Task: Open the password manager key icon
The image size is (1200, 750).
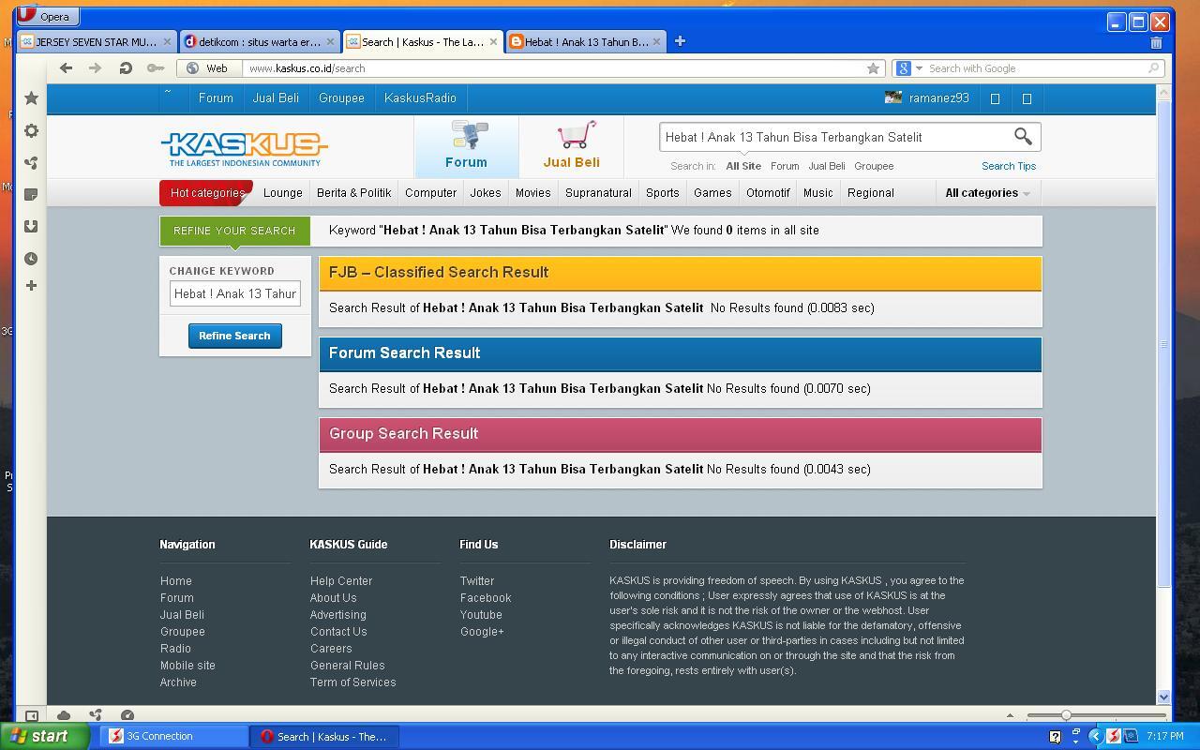Action: (x=156, y=67)
